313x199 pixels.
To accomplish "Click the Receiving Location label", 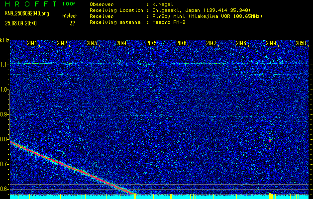I will tap(116, 10).
